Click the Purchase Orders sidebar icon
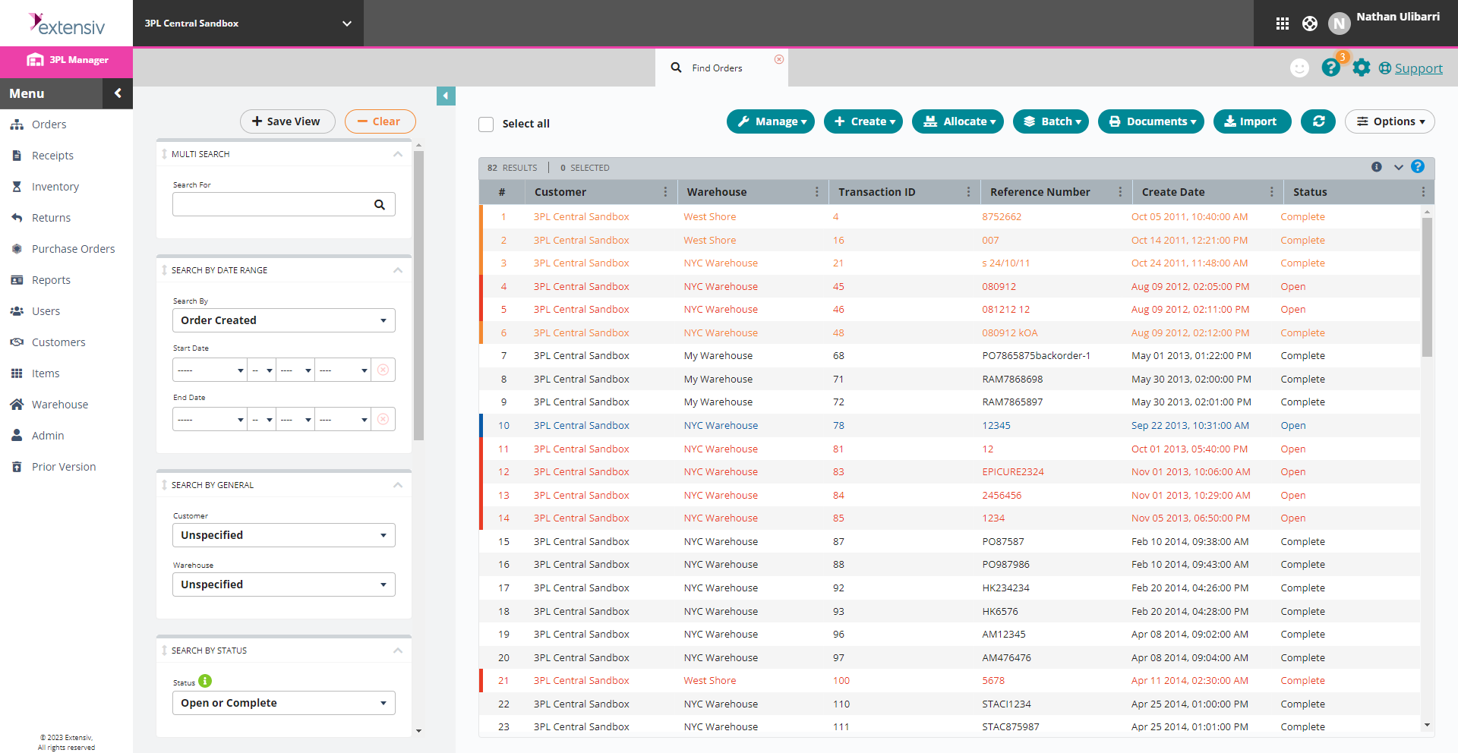Image resolution: width=1458 pixels, height=753 pixels. click(x=17, y=248)
